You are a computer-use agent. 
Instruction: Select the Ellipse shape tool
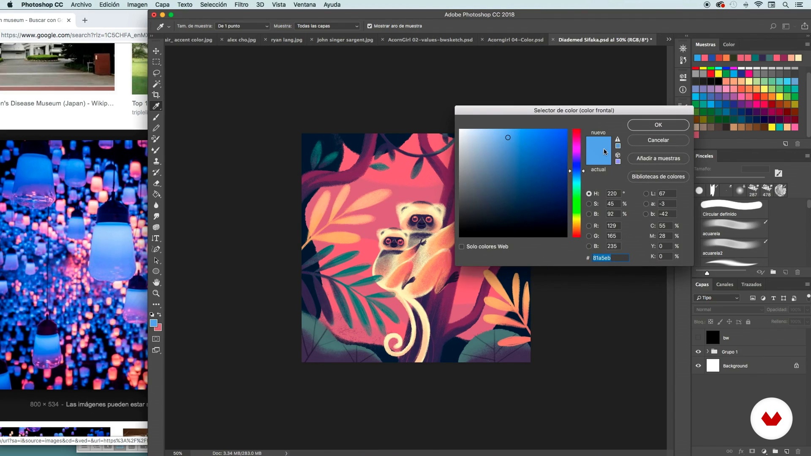[156, 271]
